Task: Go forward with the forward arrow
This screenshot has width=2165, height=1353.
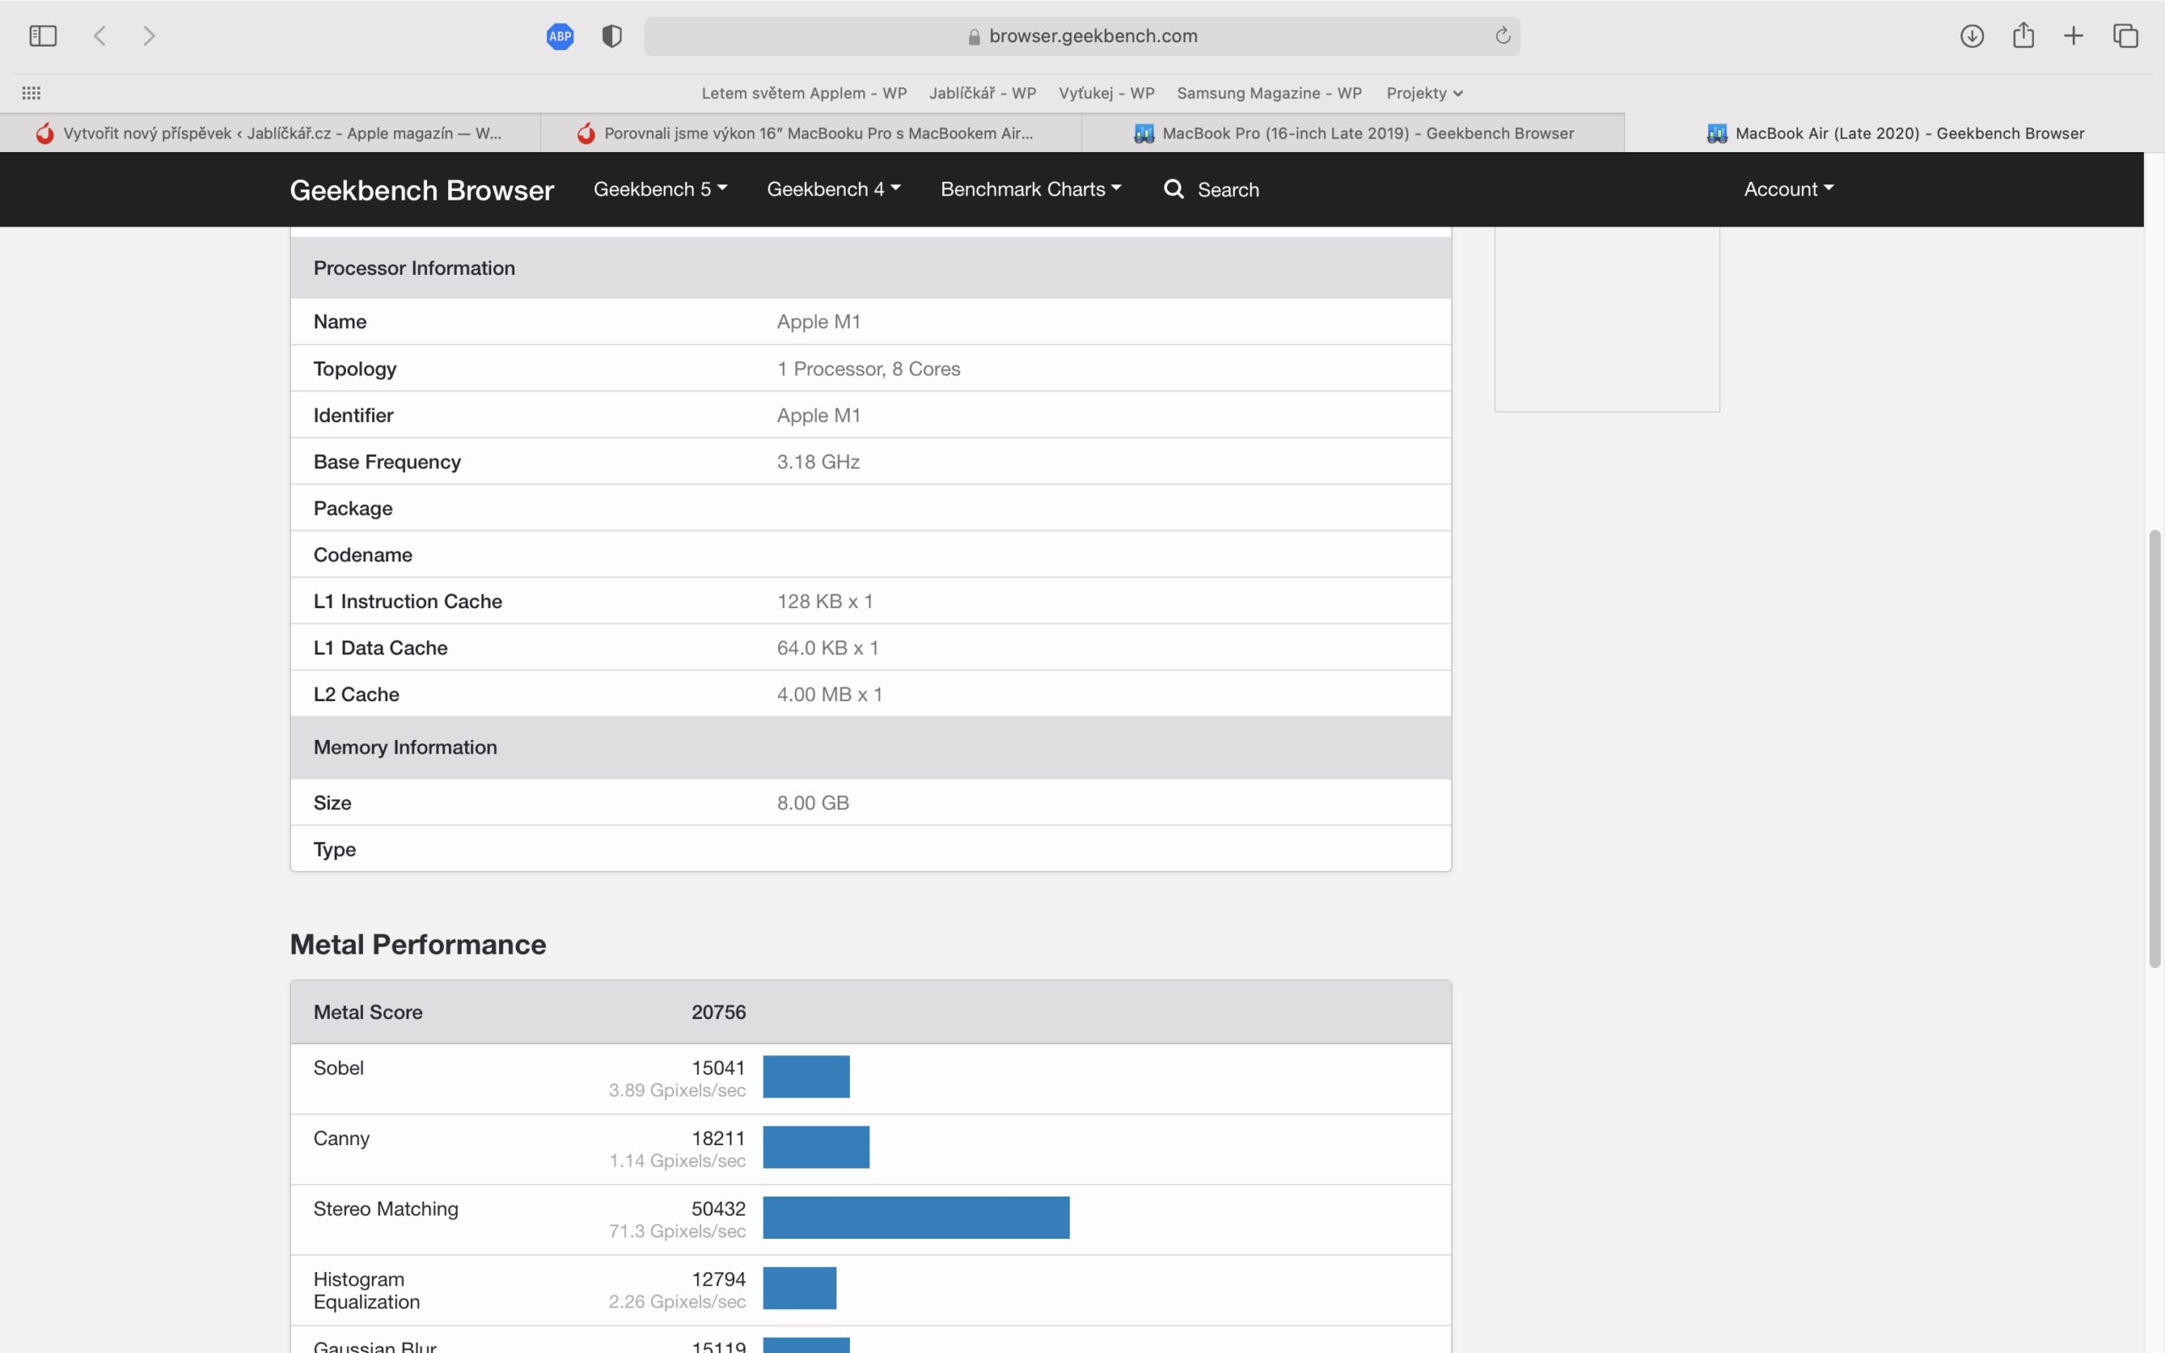Action: [150, 36]
